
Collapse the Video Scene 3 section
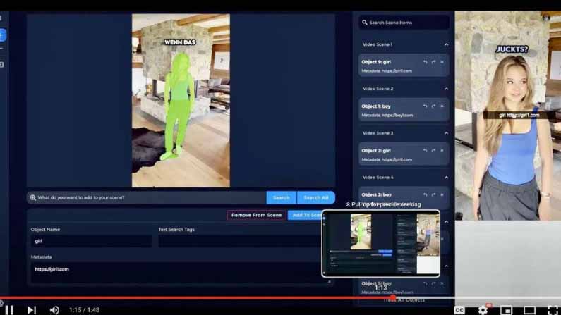pos(446,133)
